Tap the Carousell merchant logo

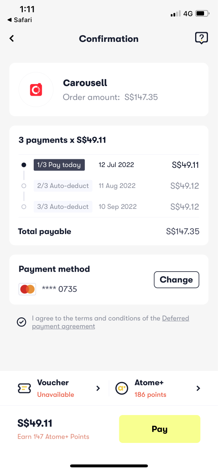(x=36, y=90)
